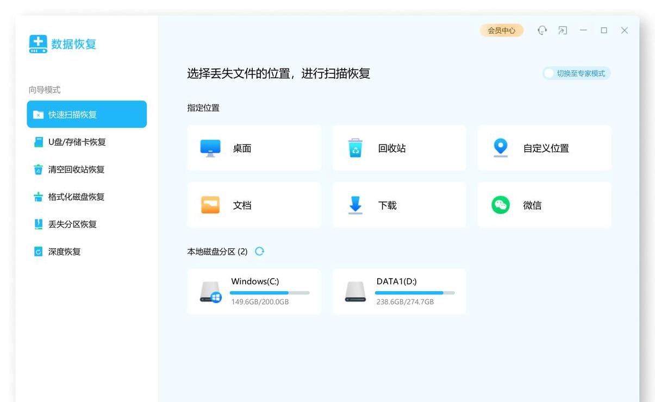Scan the 文档 location card
655x402 pixels.
coord(254,205)
